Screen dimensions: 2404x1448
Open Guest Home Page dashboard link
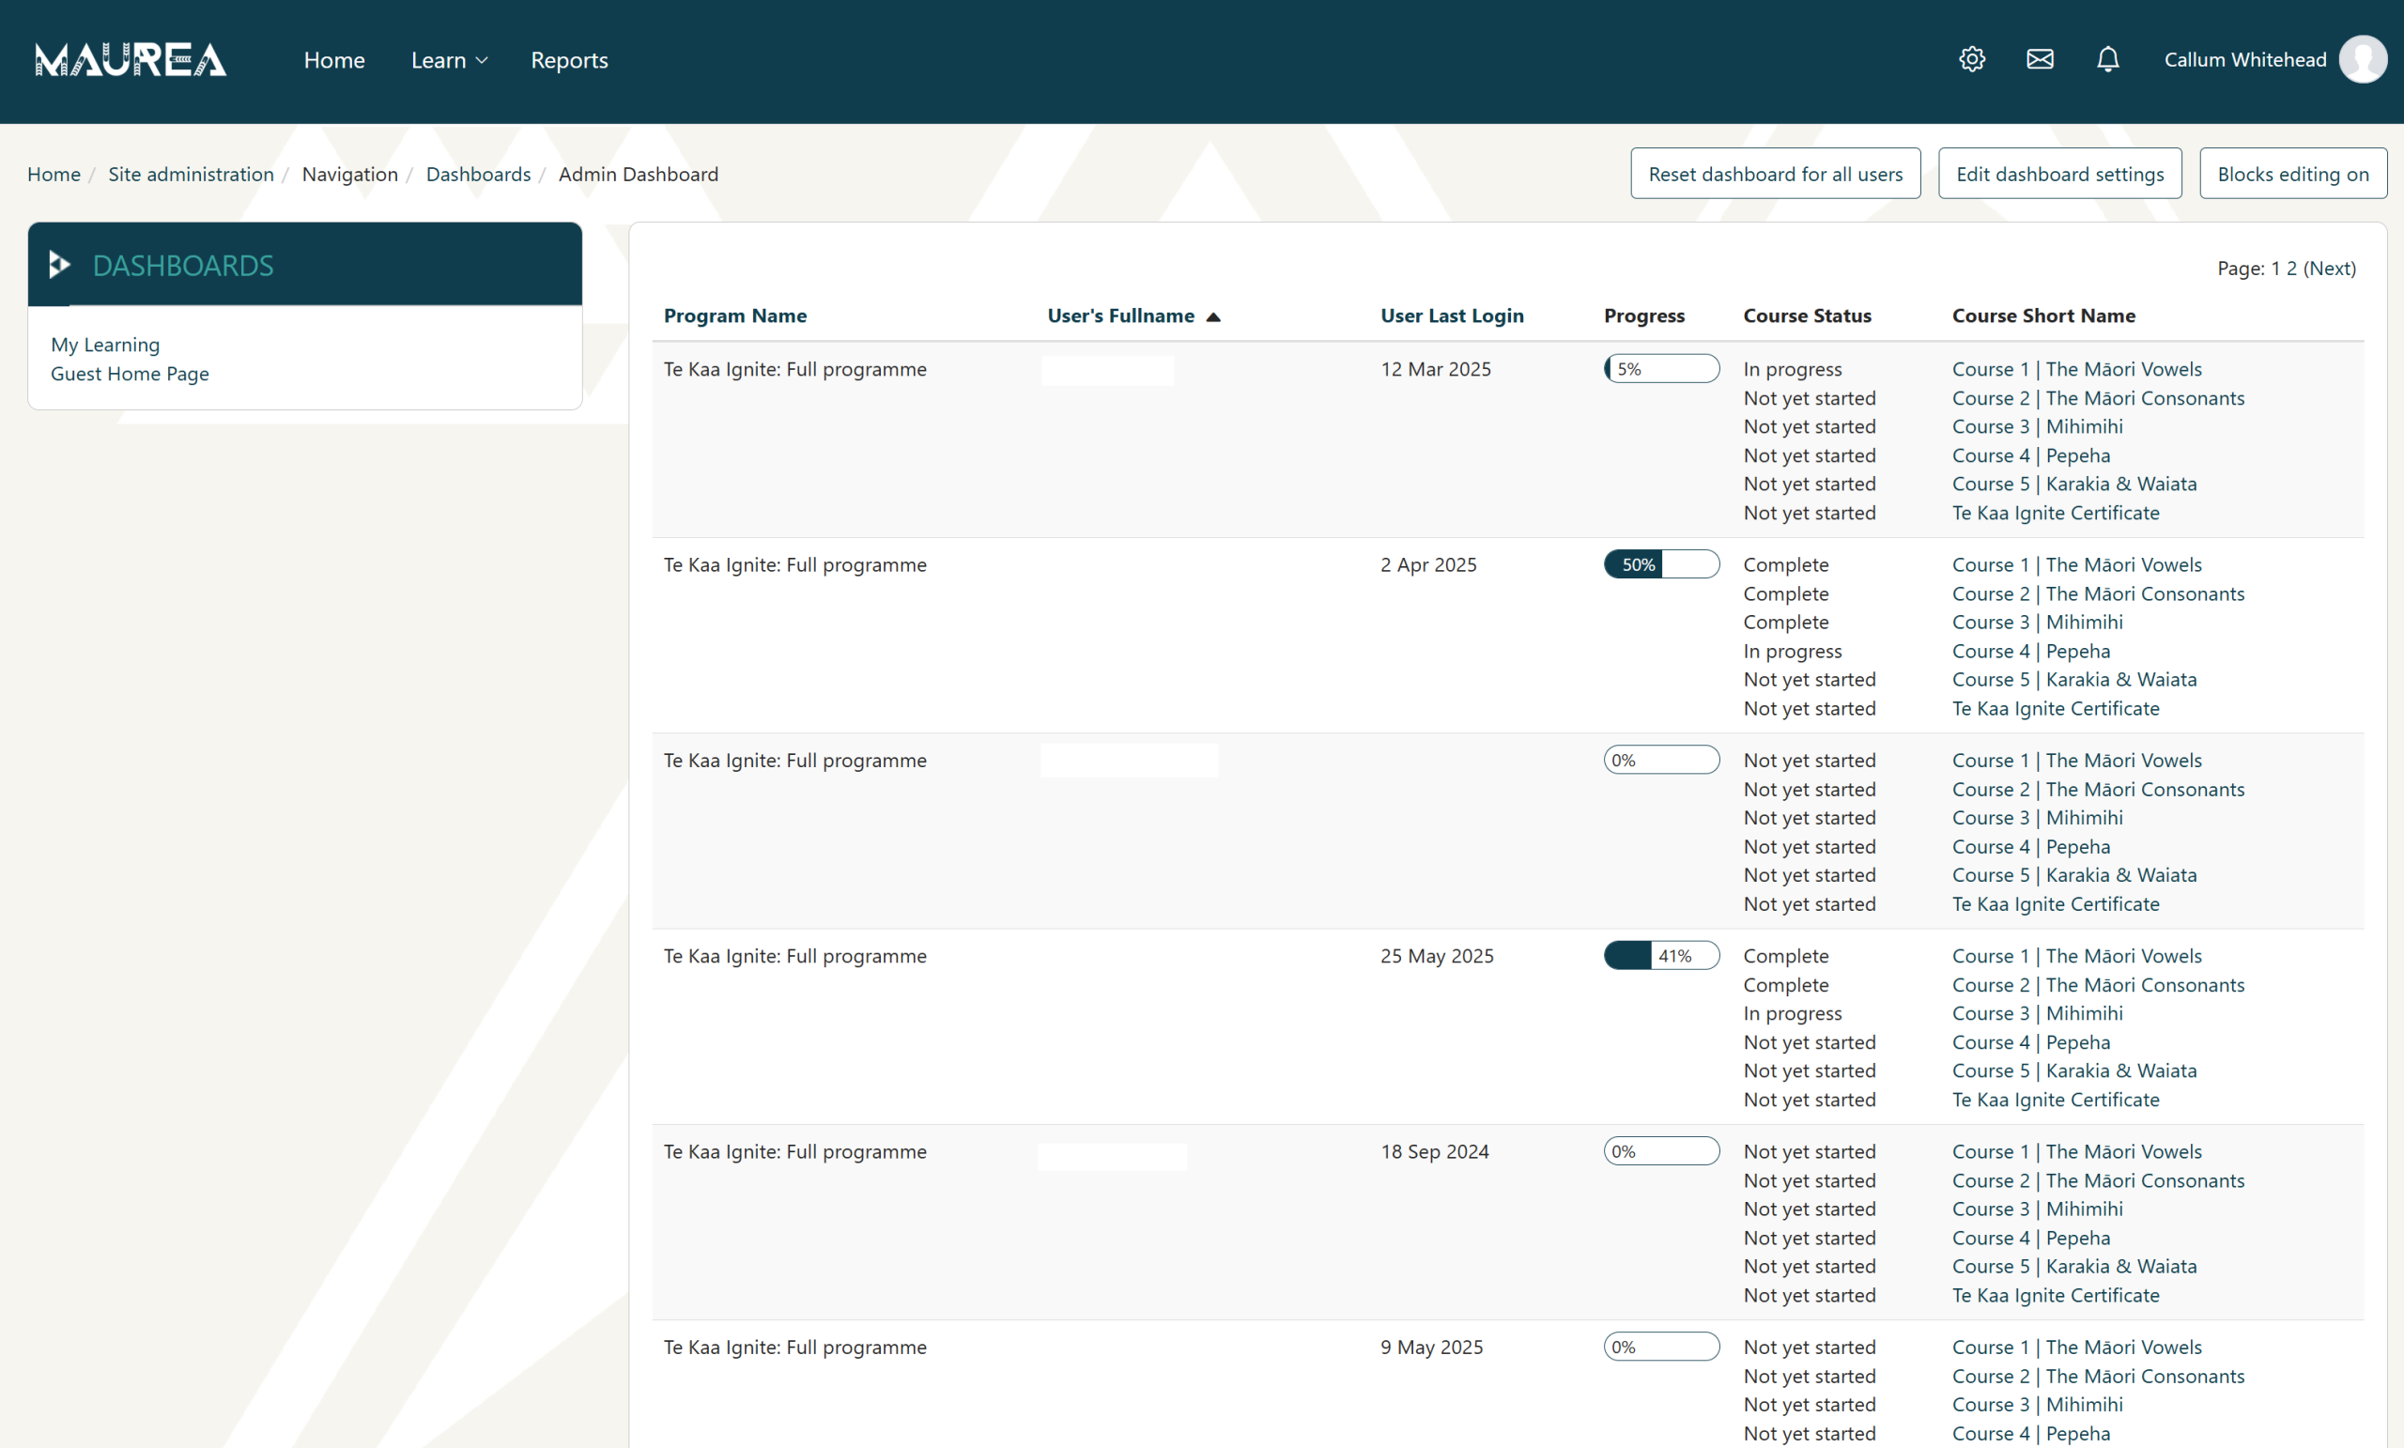(130, 374)
